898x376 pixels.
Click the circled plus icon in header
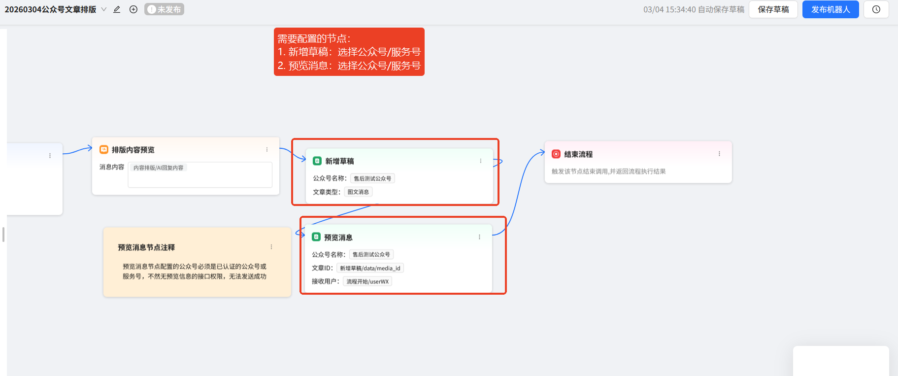(133, 9)
